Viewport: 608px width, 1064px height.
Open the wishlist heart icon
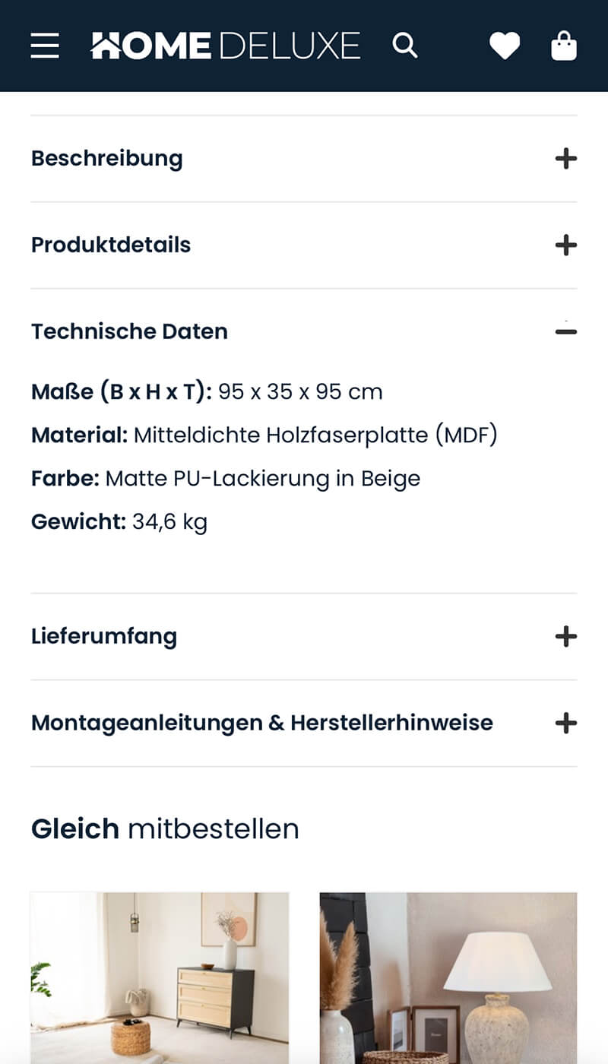(505, 46)
